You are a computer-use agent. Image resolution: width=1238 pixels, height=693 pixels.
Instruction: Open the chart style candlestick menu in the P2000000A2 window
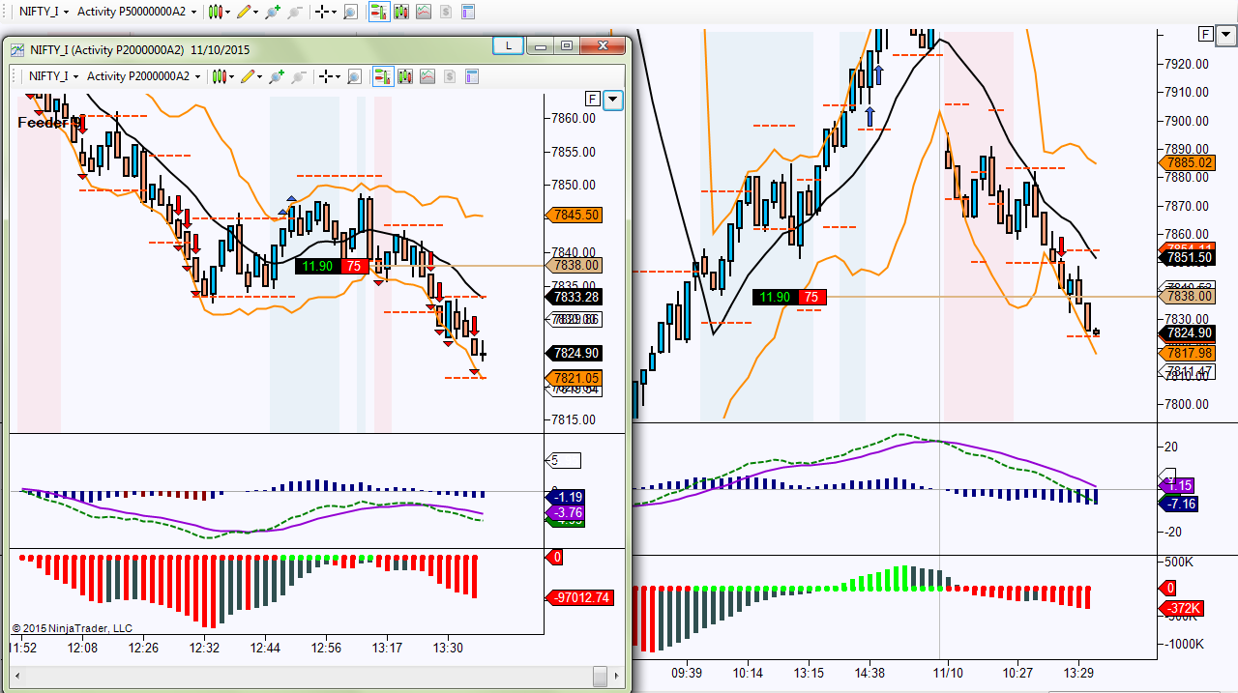click(223, 76)
